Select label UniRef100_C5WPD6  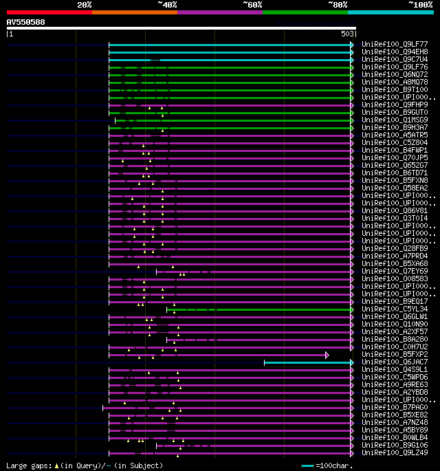[395, 377]
